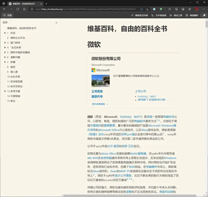The image size is (208, 197).
Task: Follow the NASDAQ link in infobox
Action: tap(142, 96)
